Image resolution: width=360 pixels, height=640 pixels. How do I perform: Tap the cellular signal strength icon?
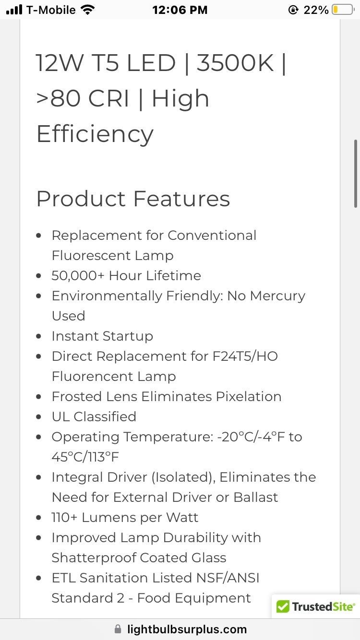pyautogui.click(x=14, y=10)
